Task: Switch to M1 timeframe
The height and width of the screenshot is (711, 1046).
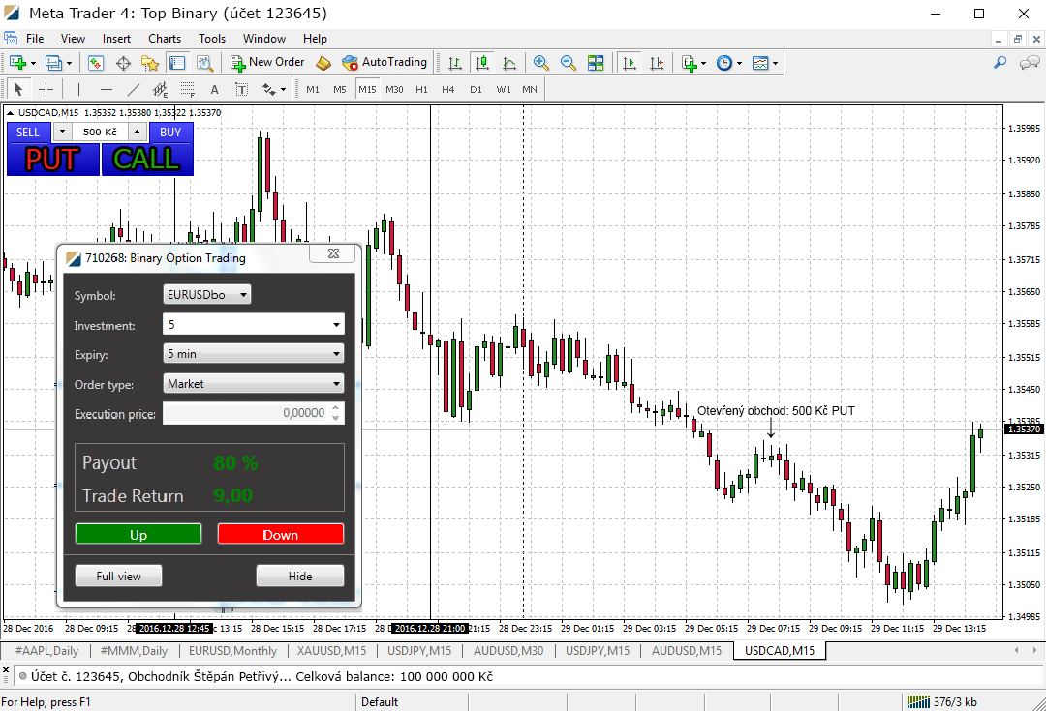Action: tap(313, 89)
